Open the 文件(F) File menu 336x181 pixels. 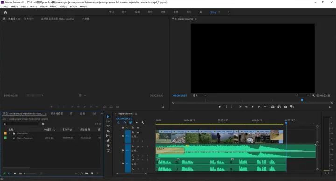tap(5, 7)
